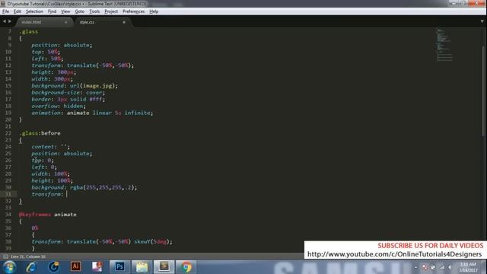
Task: Click "content: '';" on line 24
Action: pos(51,147)
